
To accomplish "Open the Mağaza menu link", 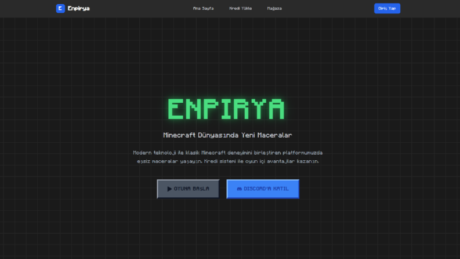I will tap(274, 9).
